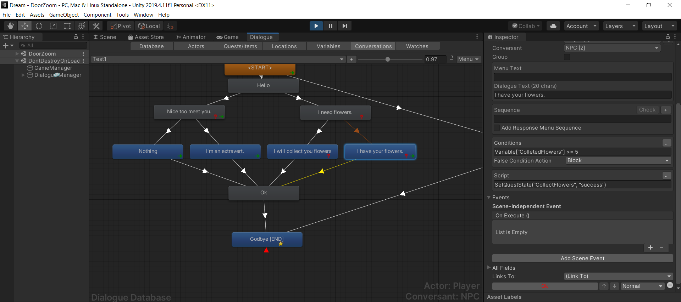Click the Step frame button
The width and height of the screenshot is (681, 302).
(x=344, y=26)
